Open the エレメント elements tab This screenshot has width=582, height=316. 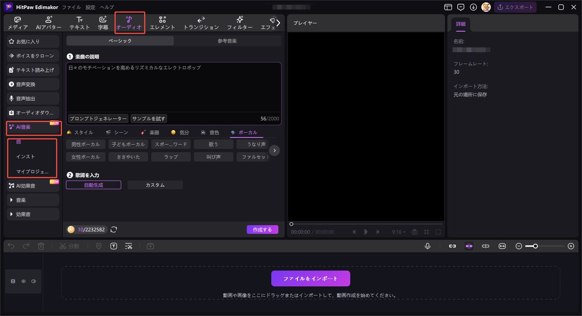162,23
